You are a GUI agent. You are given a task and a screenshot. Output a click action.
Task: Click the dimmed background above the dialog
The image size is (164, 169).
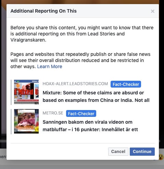tap(82, 2)
